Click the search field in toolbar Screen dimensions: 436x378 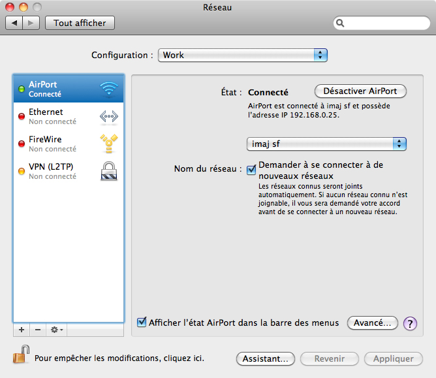tap(382, 24)
